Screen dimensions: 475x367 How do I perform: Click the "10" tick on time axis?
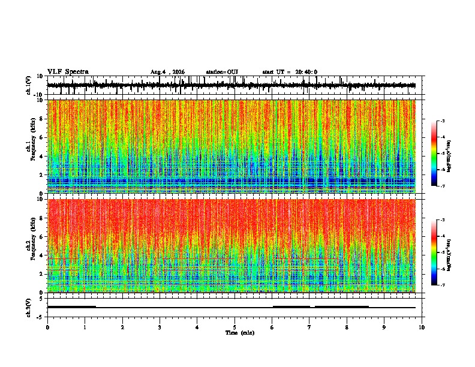pyautogui.click(x=422, y=327)
